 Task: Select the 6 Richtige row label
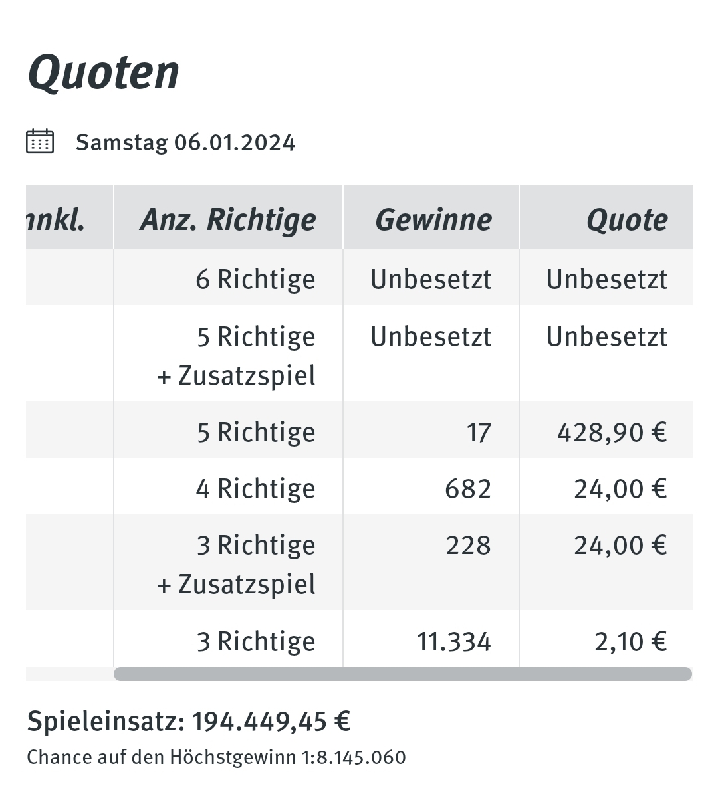pos(255,279)
